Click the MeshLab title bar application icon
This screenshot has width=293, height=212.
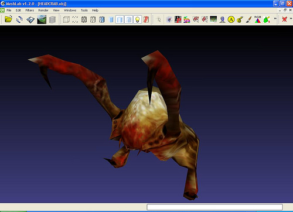click(3, 4)
